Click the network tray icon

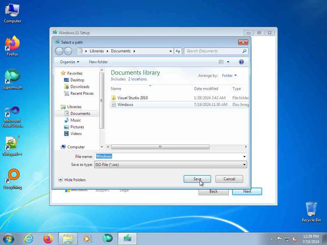pyautogui.click(x=287, y=239)
